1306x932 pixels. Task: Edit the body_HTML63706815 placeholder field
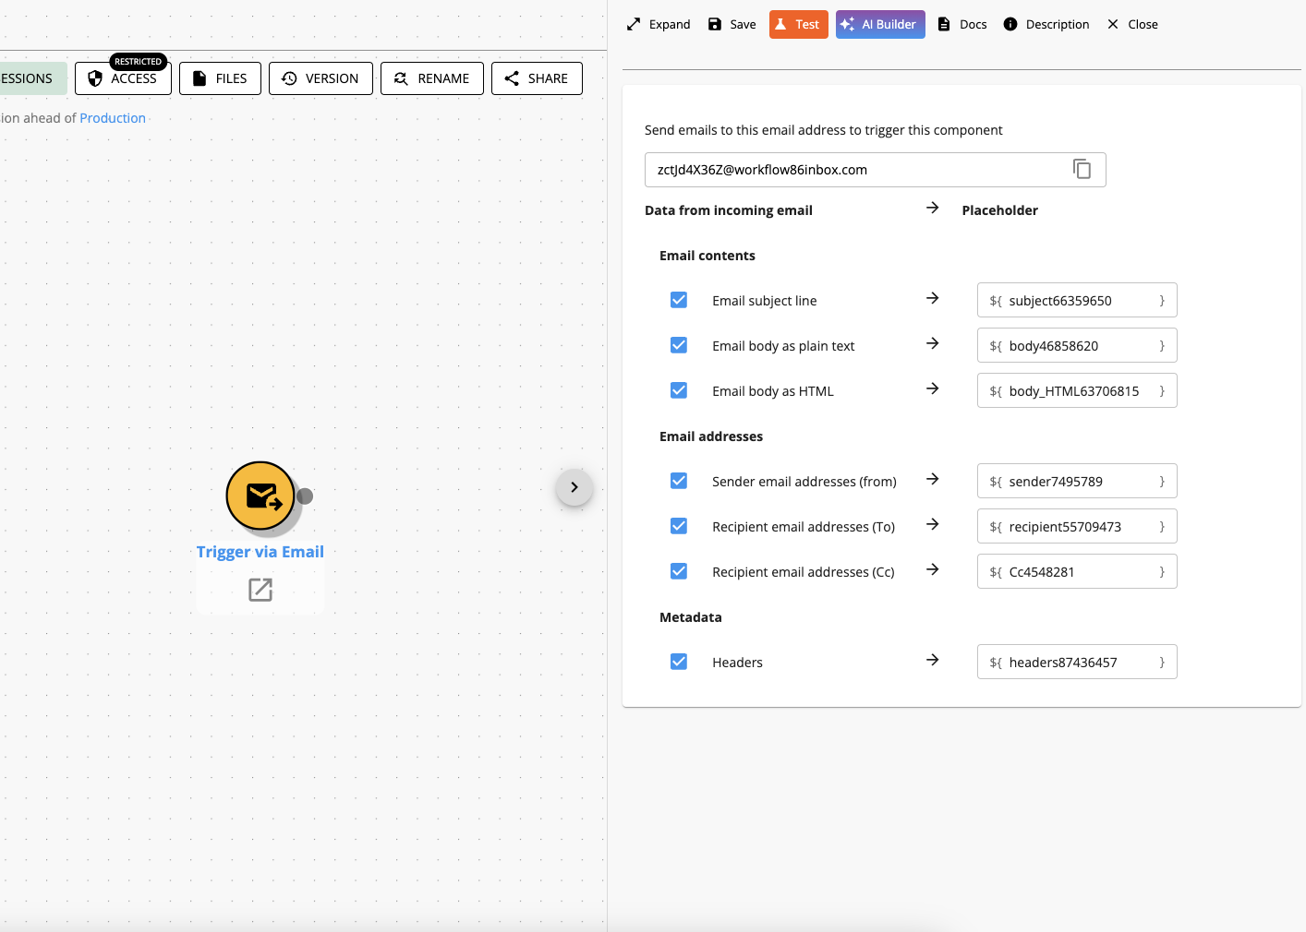pyautogui.click(x=1077, y=390)
